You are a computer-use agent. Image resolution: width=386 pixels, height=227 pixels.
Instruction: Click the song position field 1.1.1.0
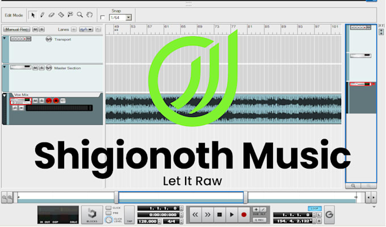(x=158, y=208)
